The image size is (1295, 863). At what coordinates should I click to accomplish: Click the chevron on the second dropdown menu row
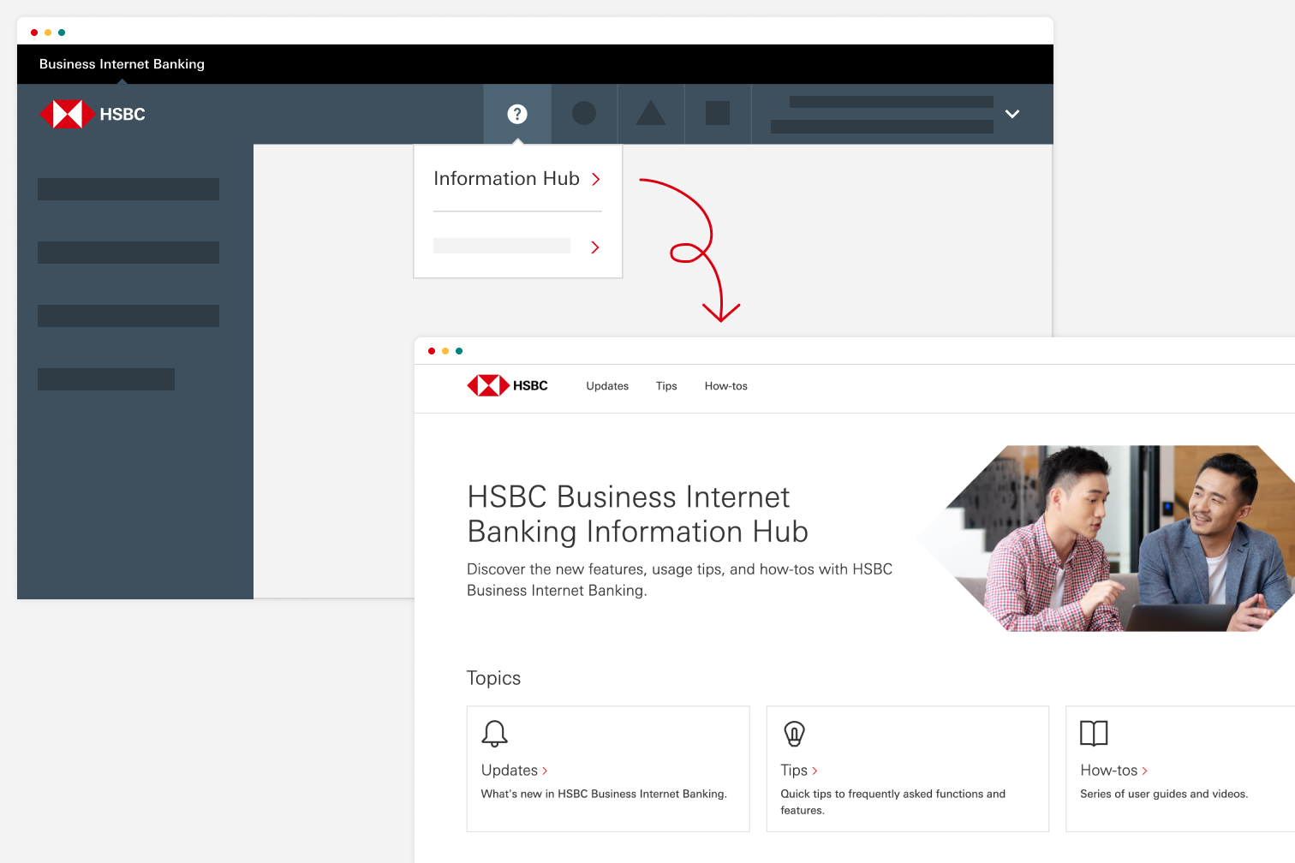(594, 247)
